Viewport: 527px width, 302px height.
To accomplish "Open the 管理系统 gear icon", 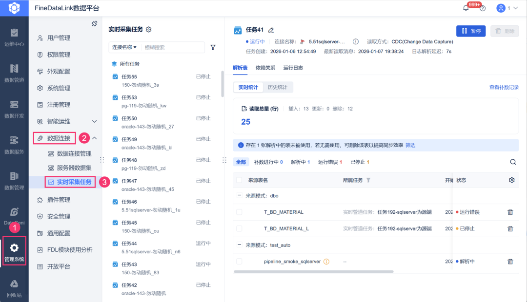I will tap(14, 248).
